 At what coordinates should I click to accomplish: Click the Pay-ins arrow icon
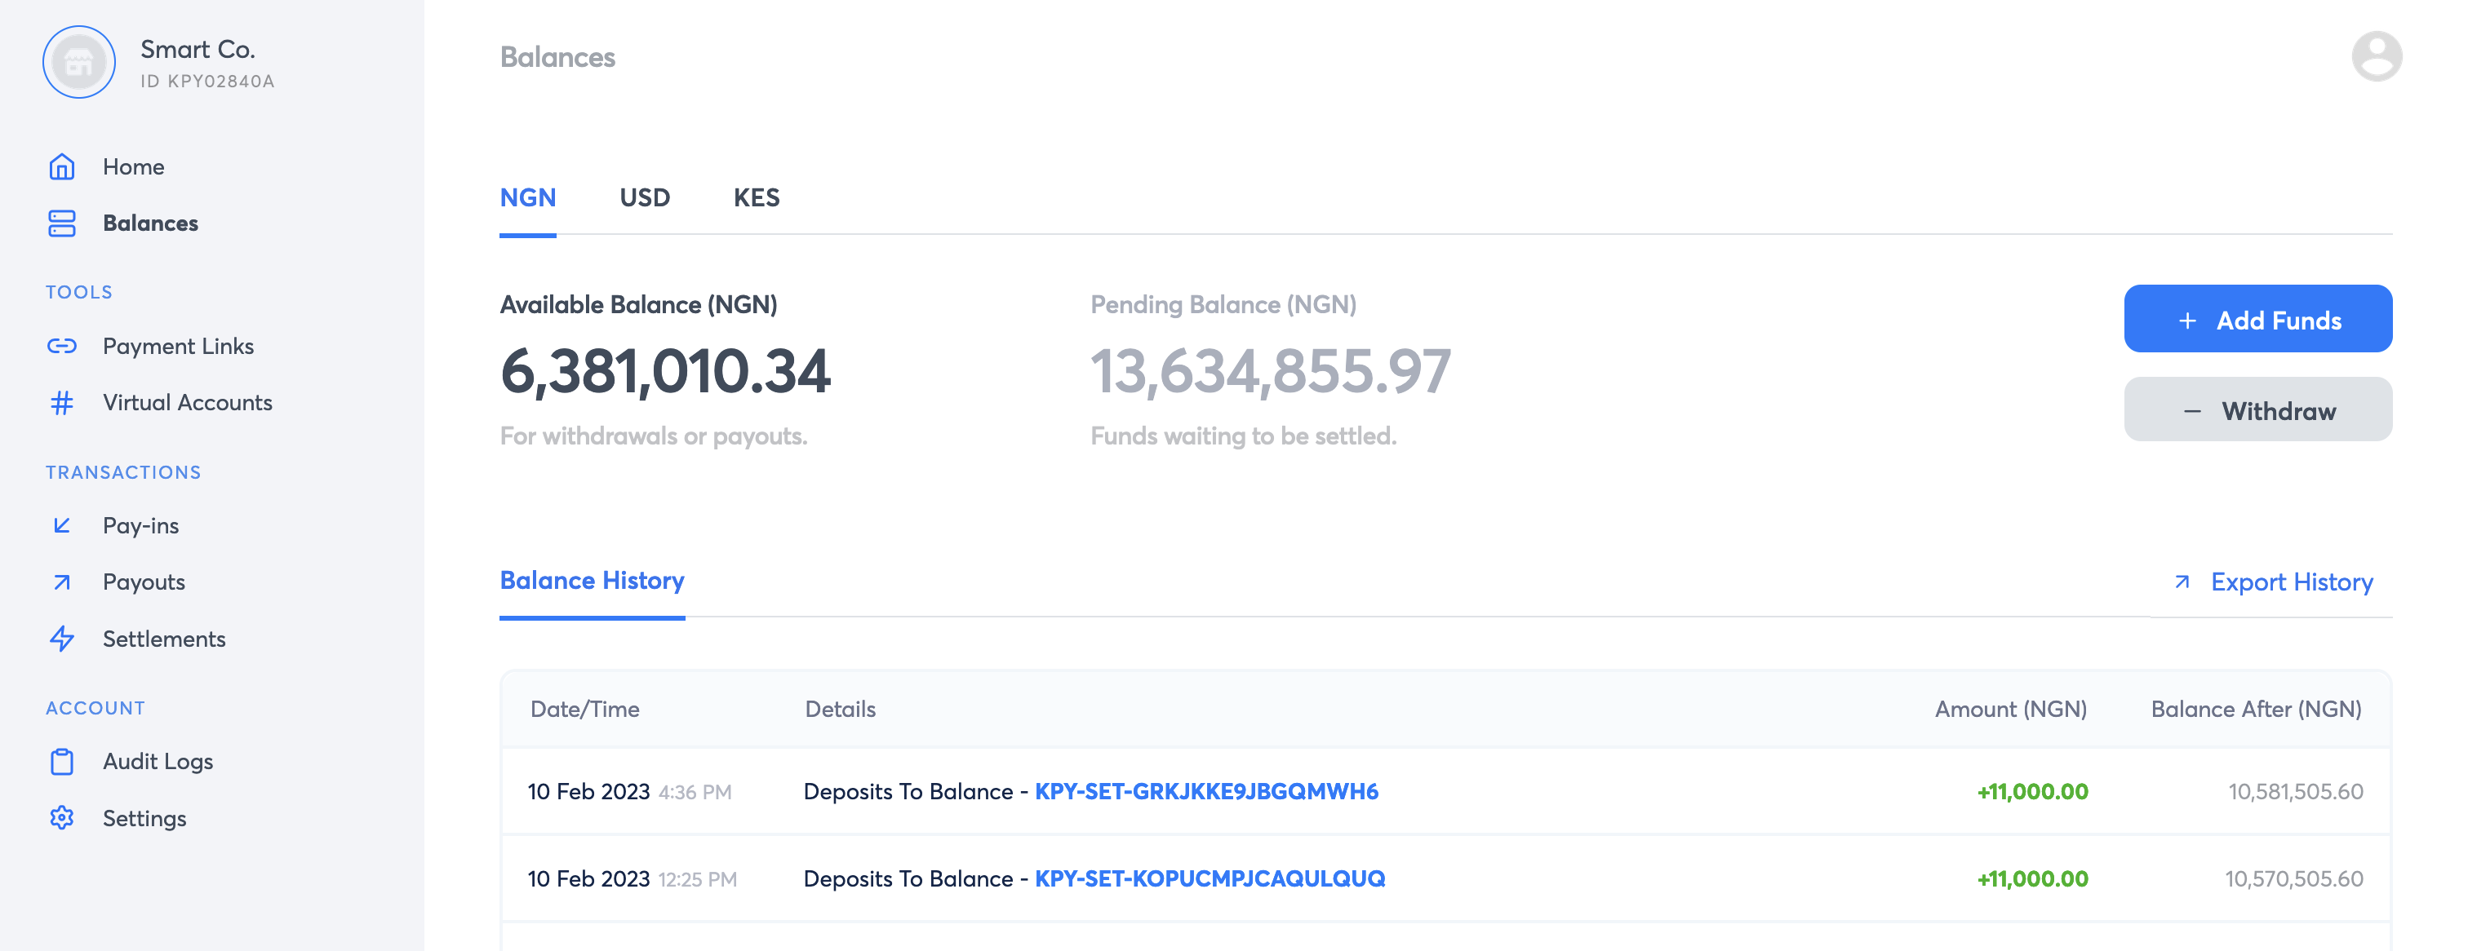(x=61, y=524)
